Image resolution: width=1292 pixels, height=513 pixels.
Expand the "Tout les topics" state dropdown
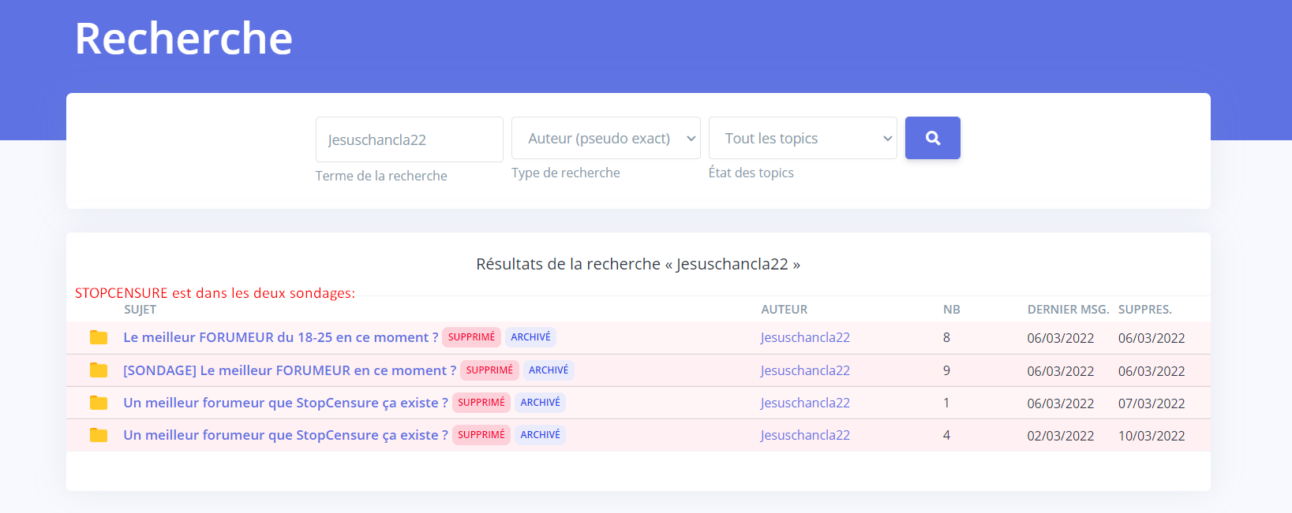click(803, 138)
